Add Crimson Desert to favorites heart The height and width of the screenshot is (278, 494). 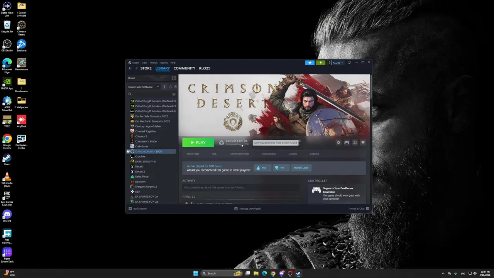click(363, 142)
